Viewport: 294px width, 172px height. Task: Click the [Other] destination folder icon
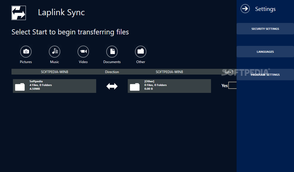(x=135, y=87)
